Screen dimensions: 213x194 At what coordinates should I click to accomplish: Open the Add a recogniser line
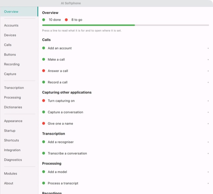click(x=125, y=142)
